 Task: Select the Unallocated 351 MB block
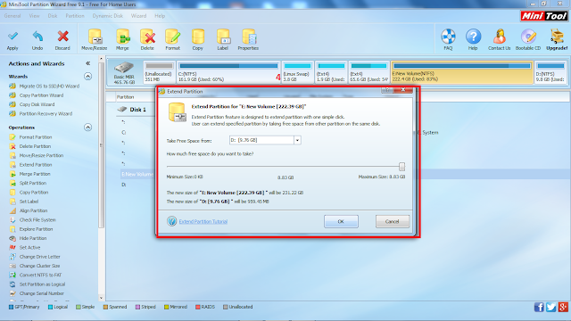click(x=159, y=72)
